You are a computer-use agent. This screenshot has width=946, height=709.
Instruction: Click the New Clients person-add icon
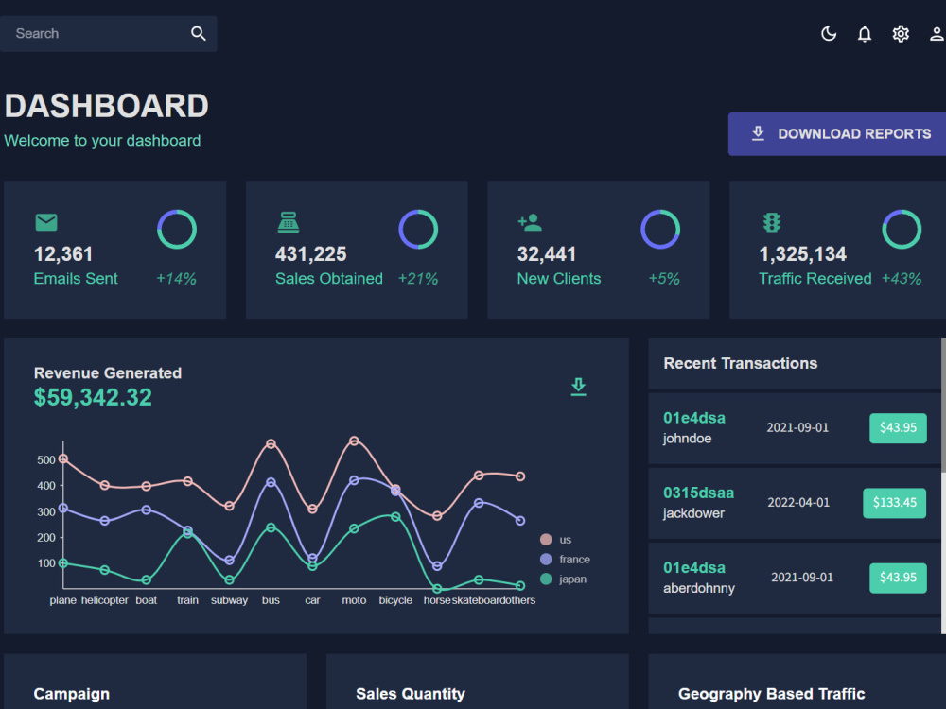[530, 222]
